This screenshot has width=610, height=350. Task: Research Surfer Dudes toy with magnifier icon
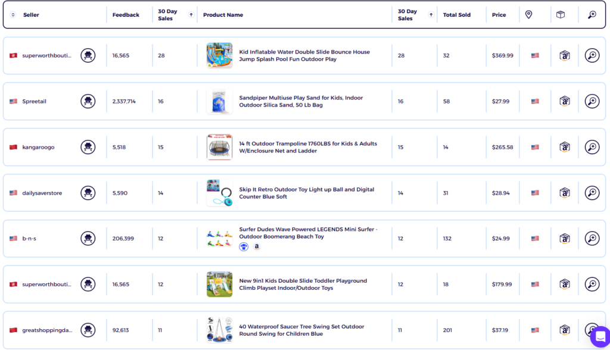592,238
